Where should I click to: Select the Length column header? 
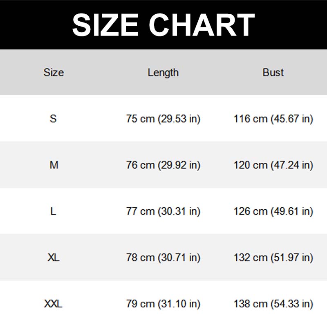tap(163, 73)
